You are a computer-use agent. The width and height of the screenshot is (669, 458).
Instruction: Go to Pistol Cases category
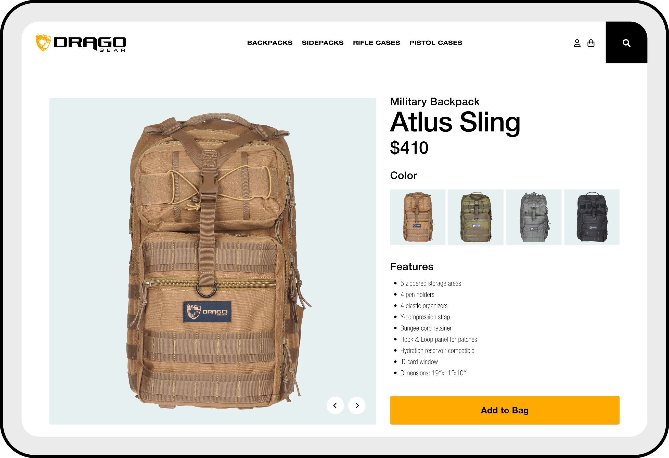tap(436, 43)
